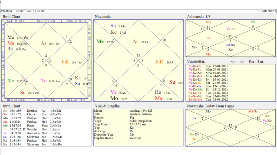Screen dimensions: 277x155
Task: Click the Moon 'waning, 48% full' row
Action: pos(123,111)
